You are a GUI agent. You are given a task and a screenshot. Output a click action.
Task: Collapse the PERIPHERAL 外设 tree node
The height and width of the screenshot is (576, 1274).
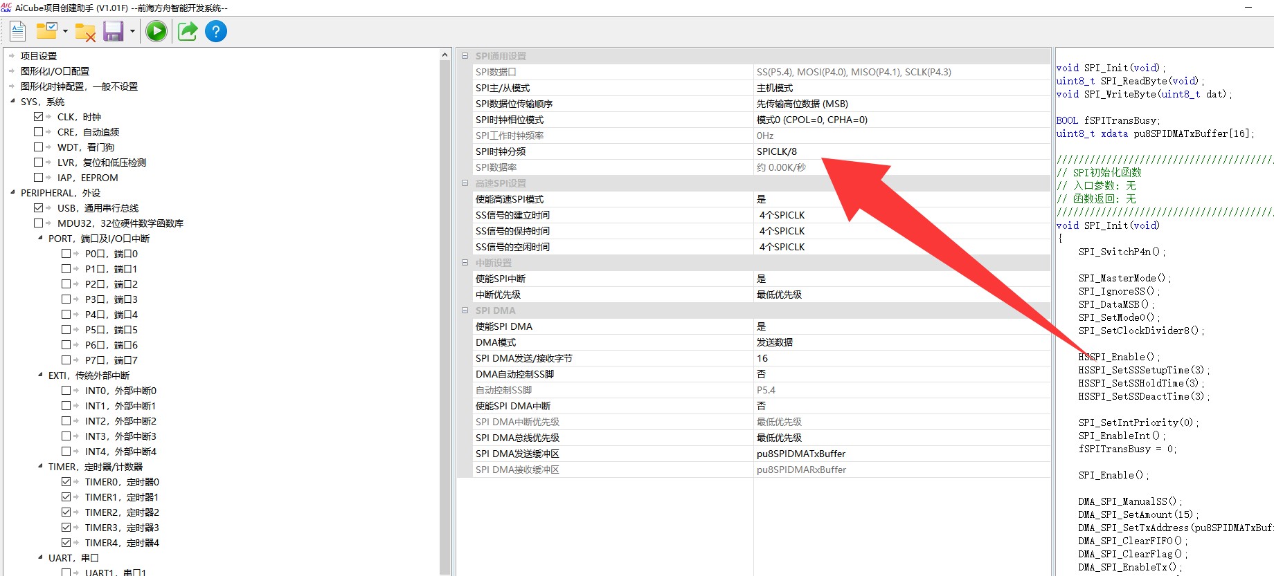point(12,192)
